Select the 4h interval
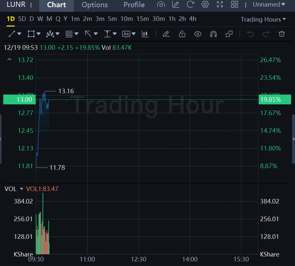The image size is (295, 266). [x=193, y=19]
